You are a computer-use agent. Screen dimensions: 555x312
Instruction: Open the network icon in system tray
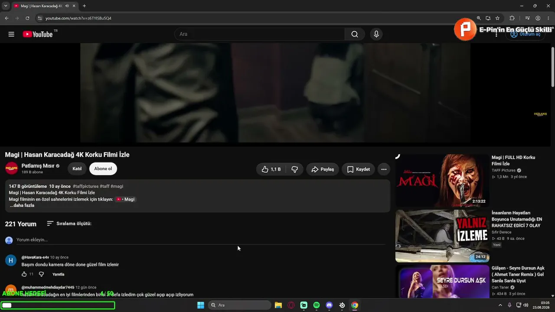click(x=519, y=305)
